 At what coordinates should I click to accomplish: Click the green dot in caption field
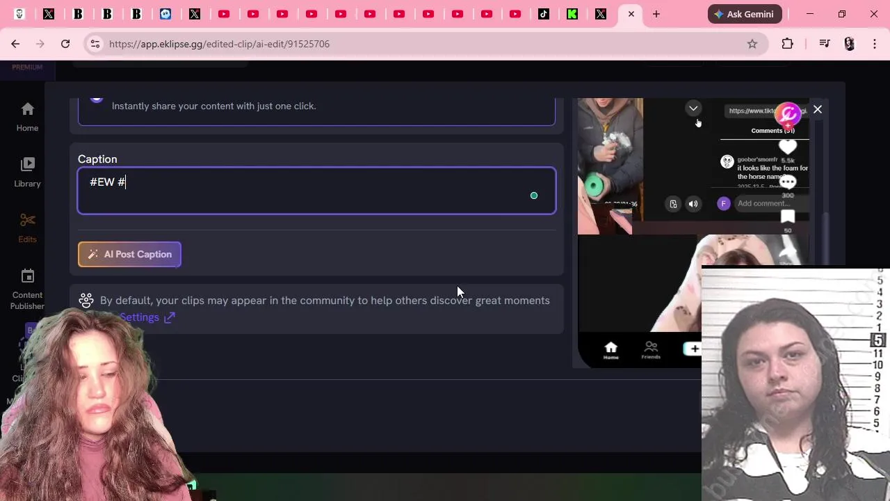point(534,196)
